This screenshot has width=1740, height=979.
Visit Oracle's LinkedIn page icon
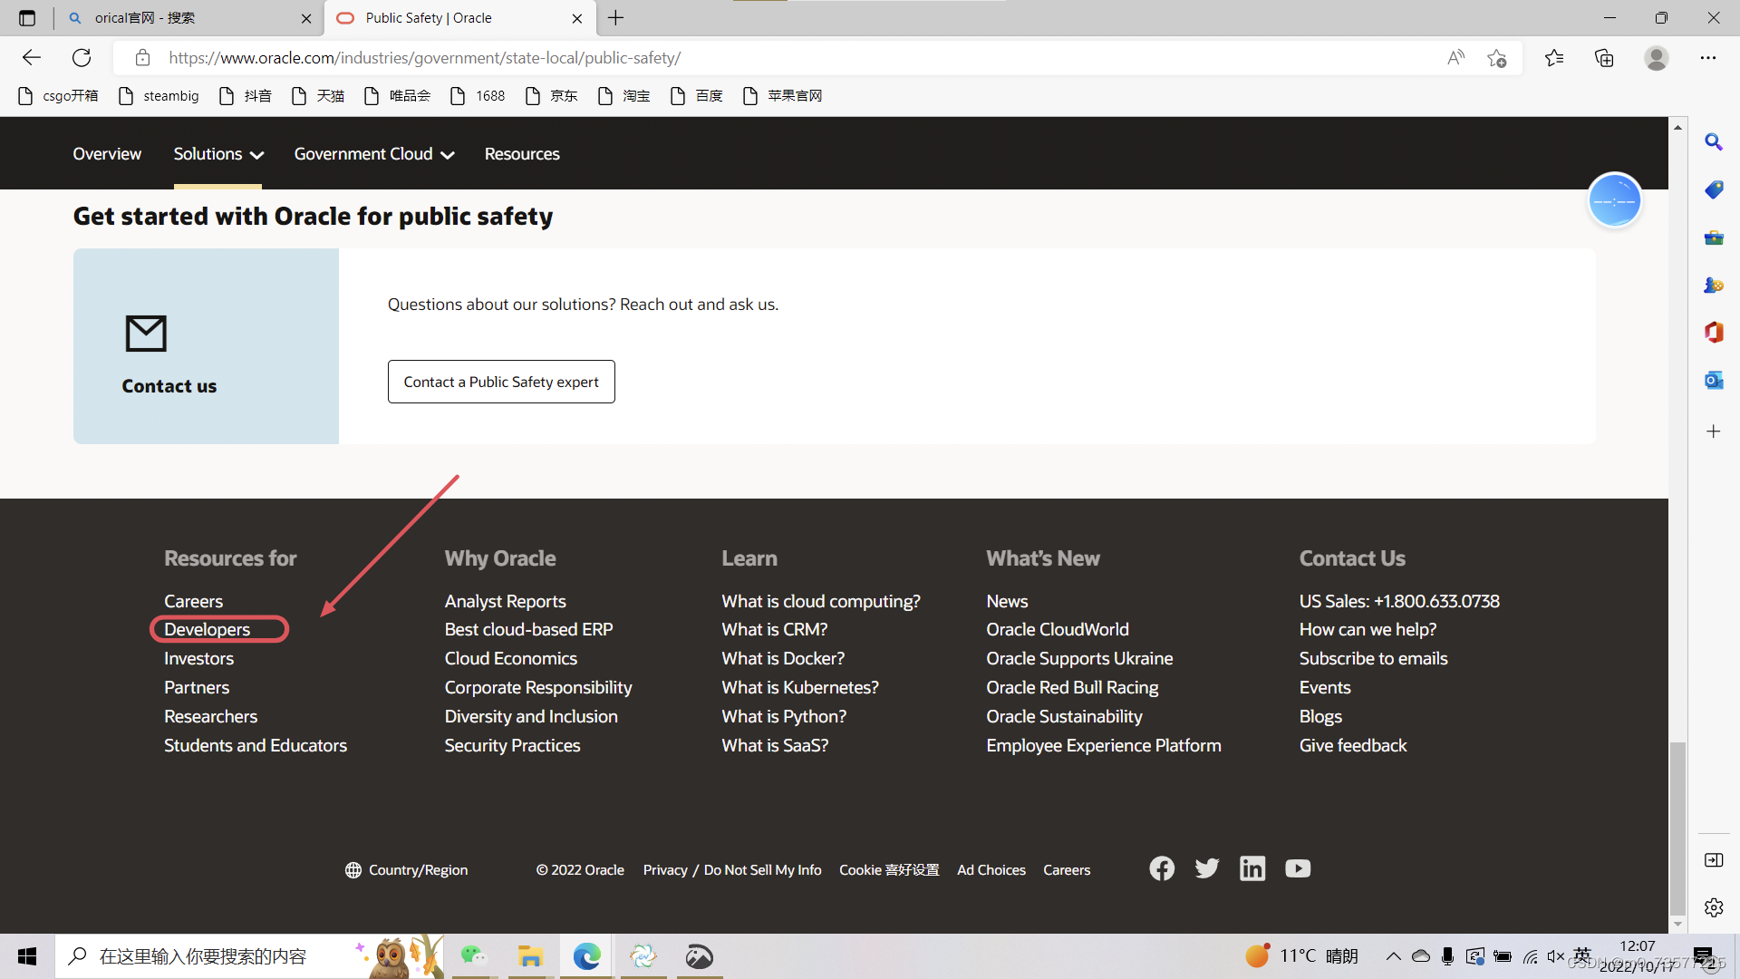pos(1252,868)
